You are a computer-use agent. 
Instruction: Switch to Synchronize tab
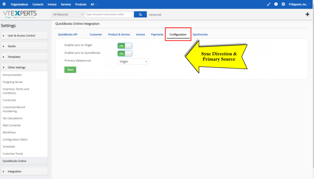[200, 34]
